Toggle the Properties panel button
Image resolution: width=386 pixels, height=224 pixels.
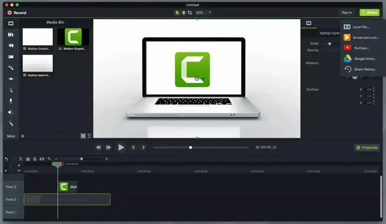coord(367,148)
